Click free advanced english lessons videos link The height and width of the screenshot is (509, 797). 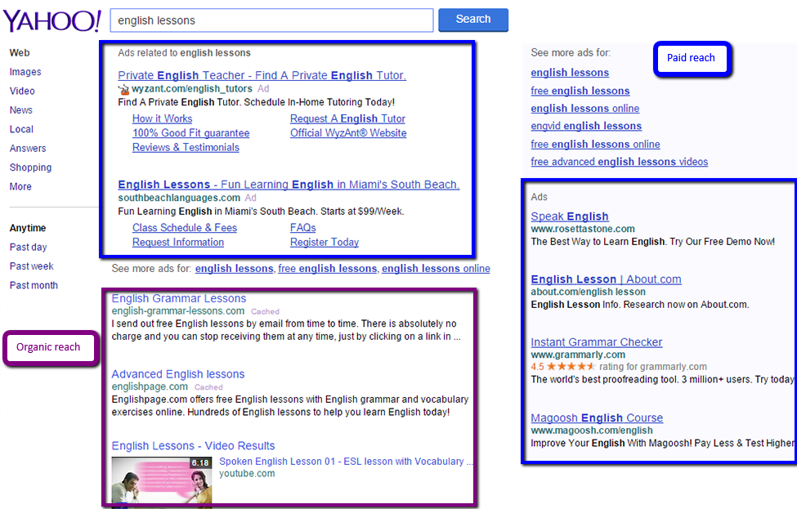[x=619, y=162]
